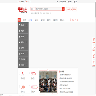Click the 财税服务 category icon in gray sidebar
96x96 pixels.
click(x=19, y=31)
